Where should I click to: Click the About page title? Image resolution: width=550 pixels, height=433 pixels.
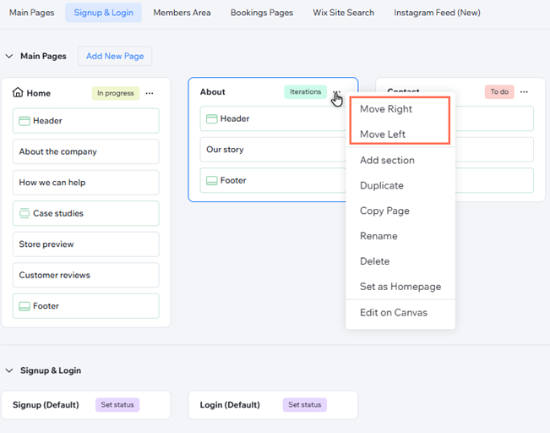[213, 91]
